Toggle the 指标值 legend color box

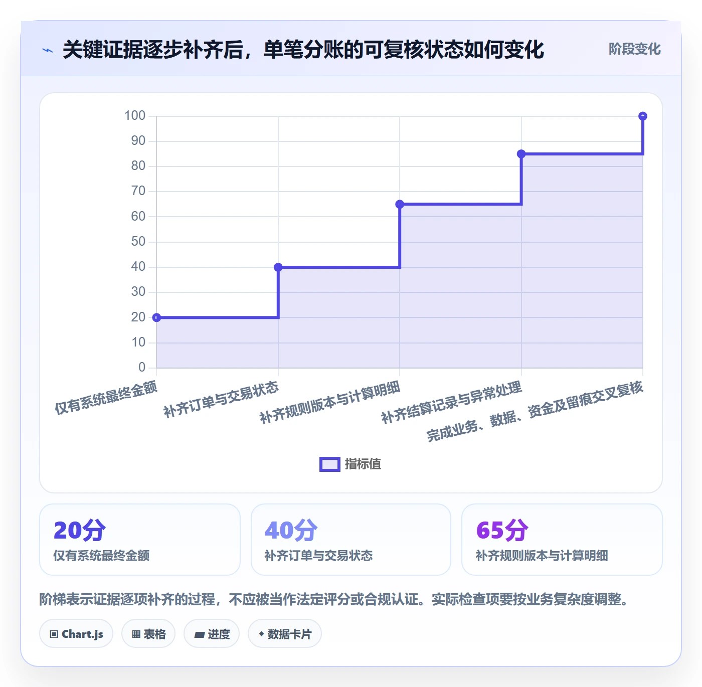tap(330, 464)
